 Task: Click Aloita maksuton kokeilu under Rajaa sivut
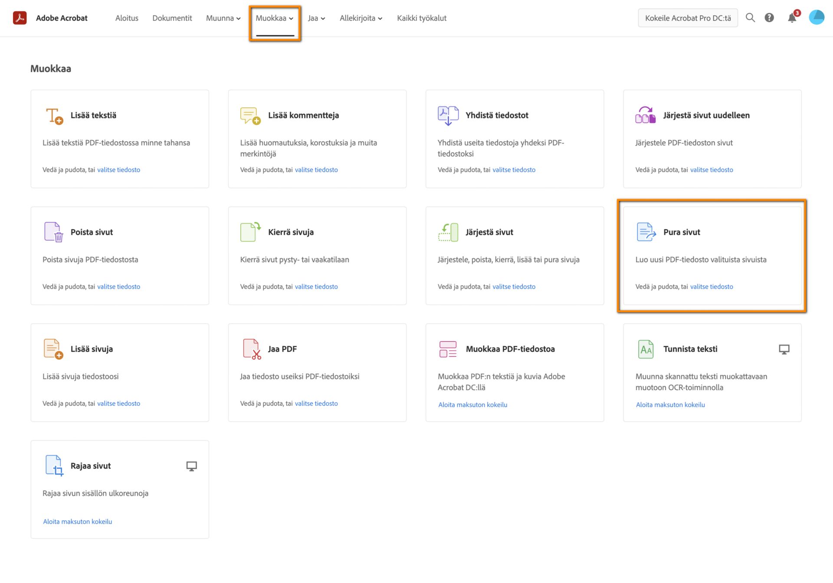(x=77, y=521)
